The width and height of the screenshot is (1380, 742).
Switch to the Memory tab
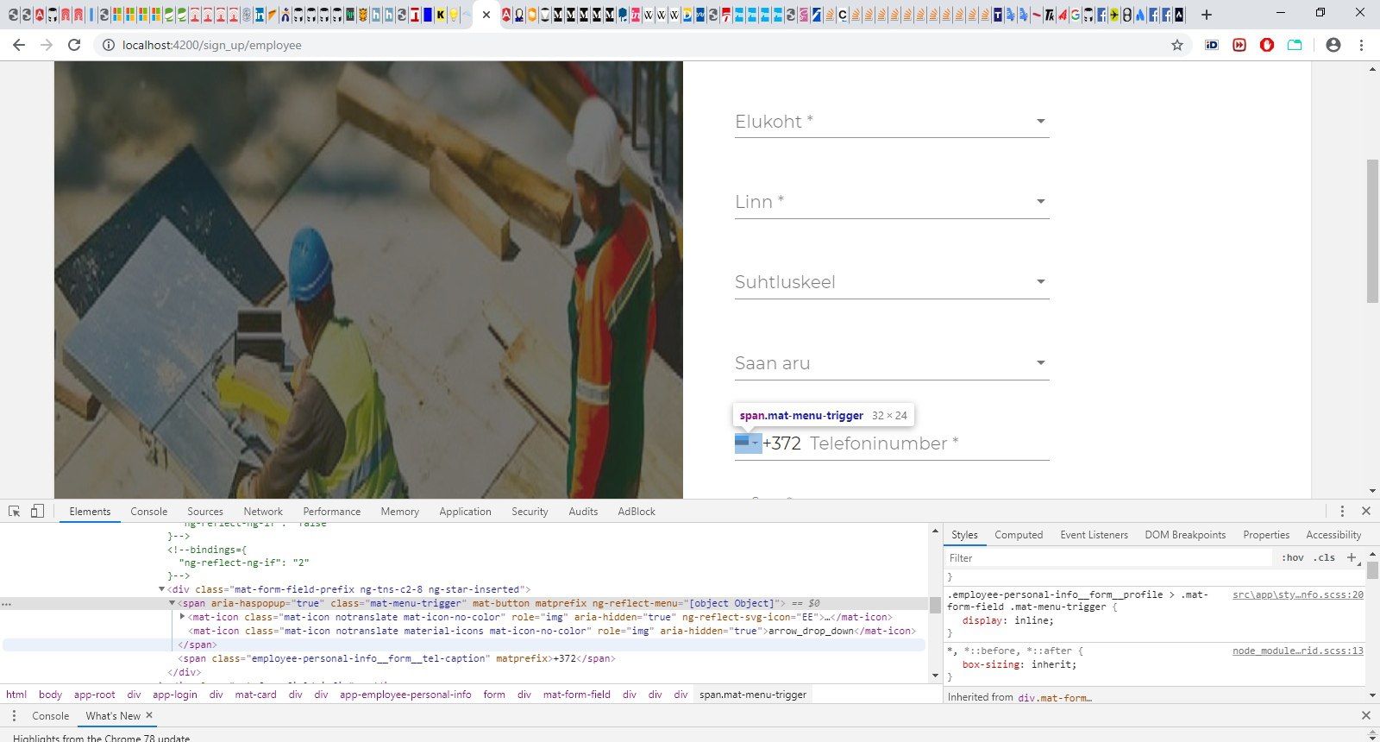point(400,512)
